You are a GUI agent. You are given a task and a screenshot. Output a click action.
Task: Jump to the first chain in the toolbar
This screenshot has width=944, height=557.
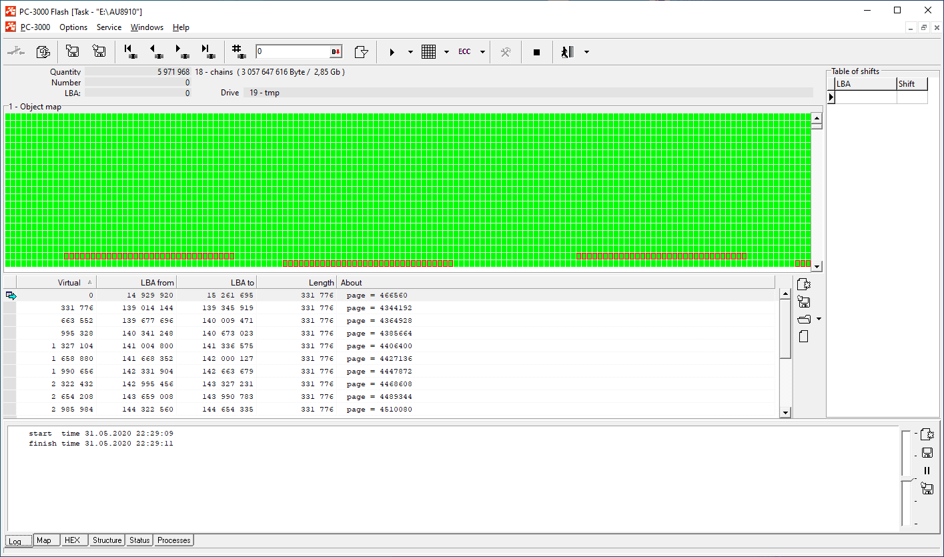point(131,51)
